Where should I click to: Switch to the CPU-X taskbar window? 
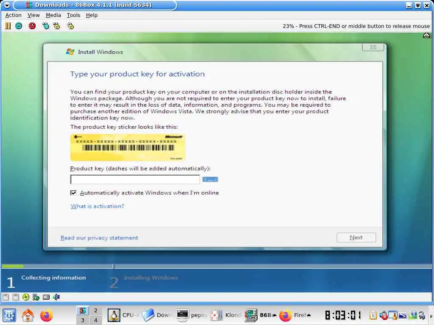(x=123, y=315)
